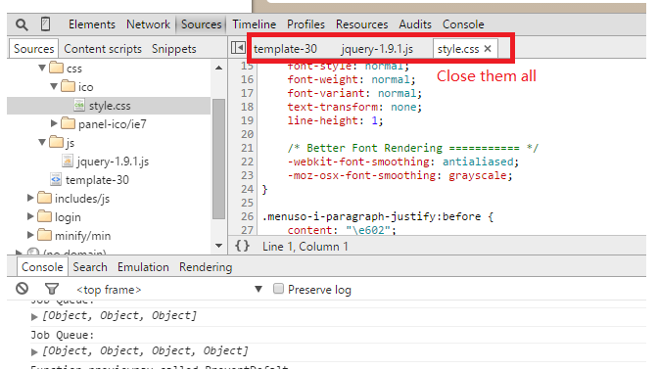Viewport: 658px width, 370px height.
Task: Open the Search drawer tab
Action: (90, 267)
